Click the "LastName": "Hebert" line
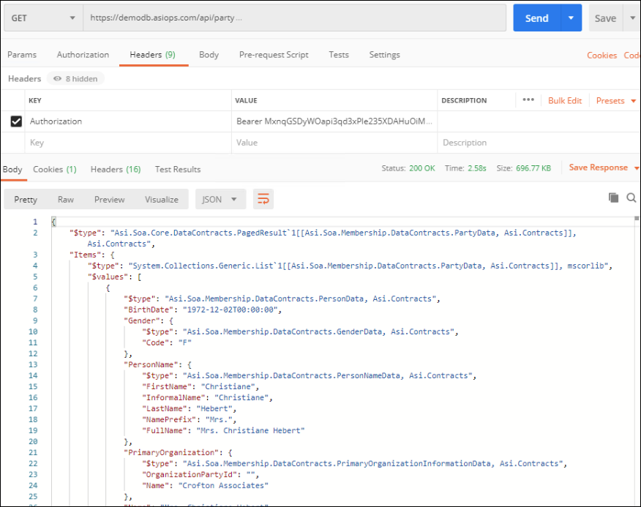Image resolution: width=641 pixels, height=507 pixels. point(189,408)
